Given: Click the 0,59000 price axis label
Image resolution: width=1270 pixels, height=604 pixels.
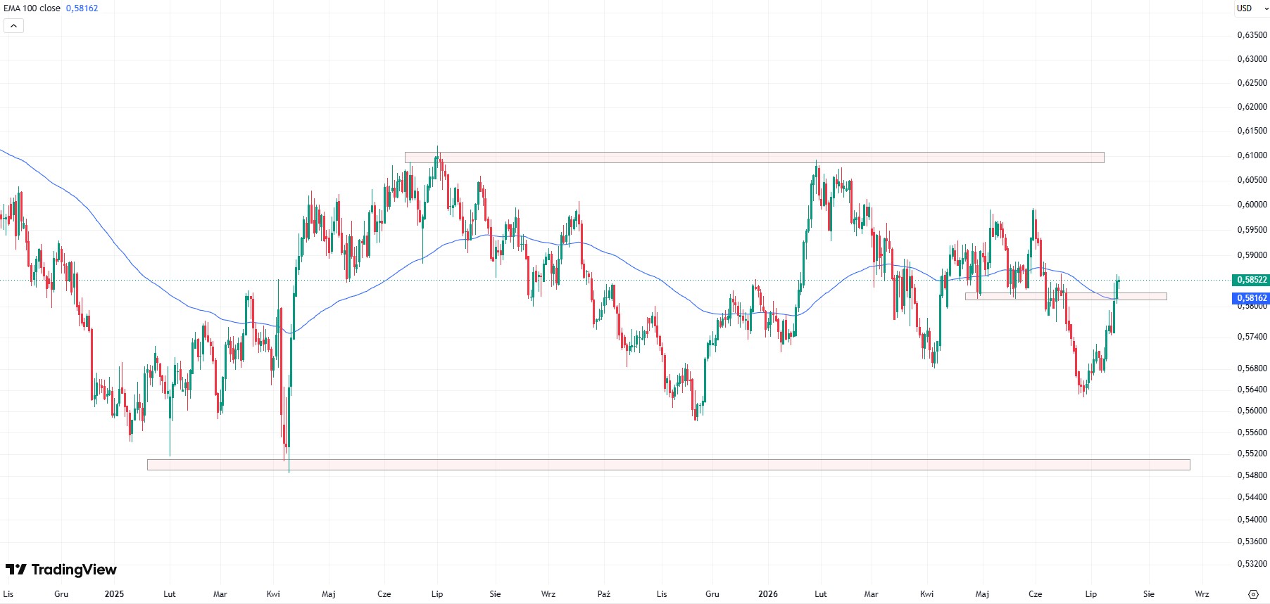Looking at the screenshot, I should pos(1252,255).
